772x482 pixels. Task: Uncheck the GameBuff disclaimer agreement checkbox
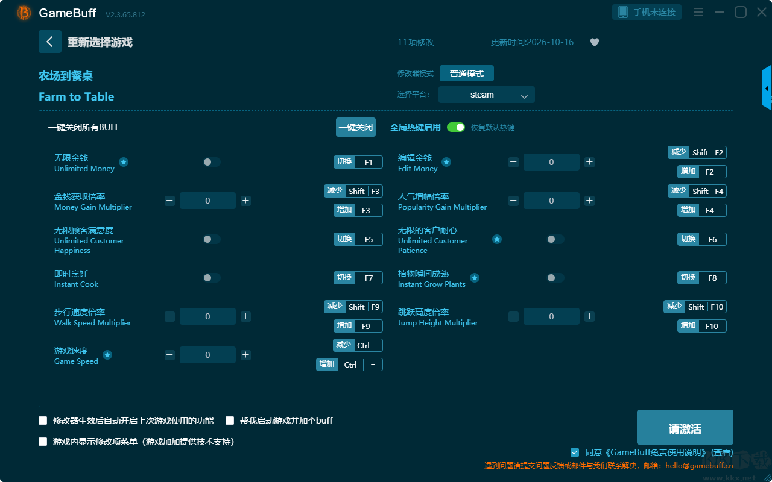coord(575,452)
